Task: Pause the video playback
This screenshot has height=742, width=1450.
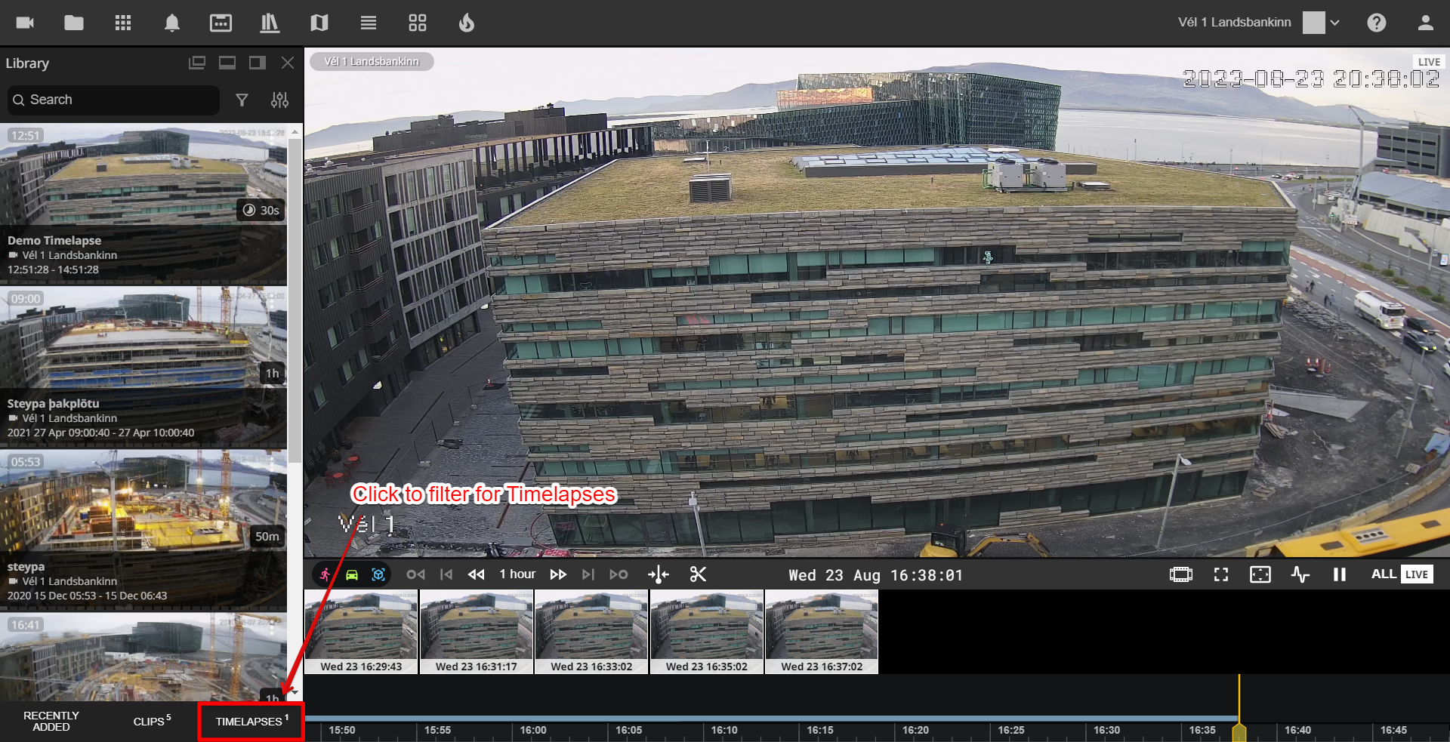Action: coord(1339,574)
